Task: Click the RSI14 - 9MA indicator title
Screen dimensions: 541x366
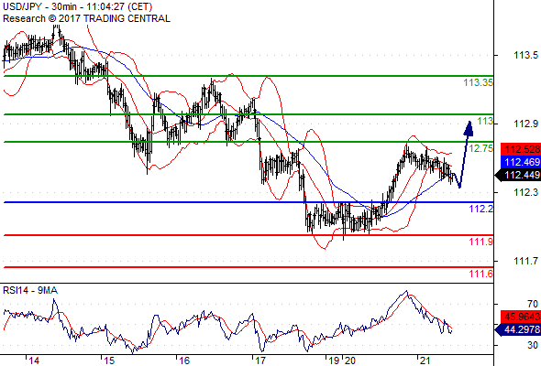Action: pyautogui.click(x=30, y=291)
